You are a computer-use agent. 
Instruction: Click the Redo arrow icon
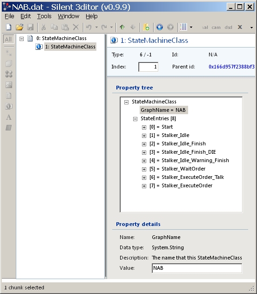[x=104, y=27]
